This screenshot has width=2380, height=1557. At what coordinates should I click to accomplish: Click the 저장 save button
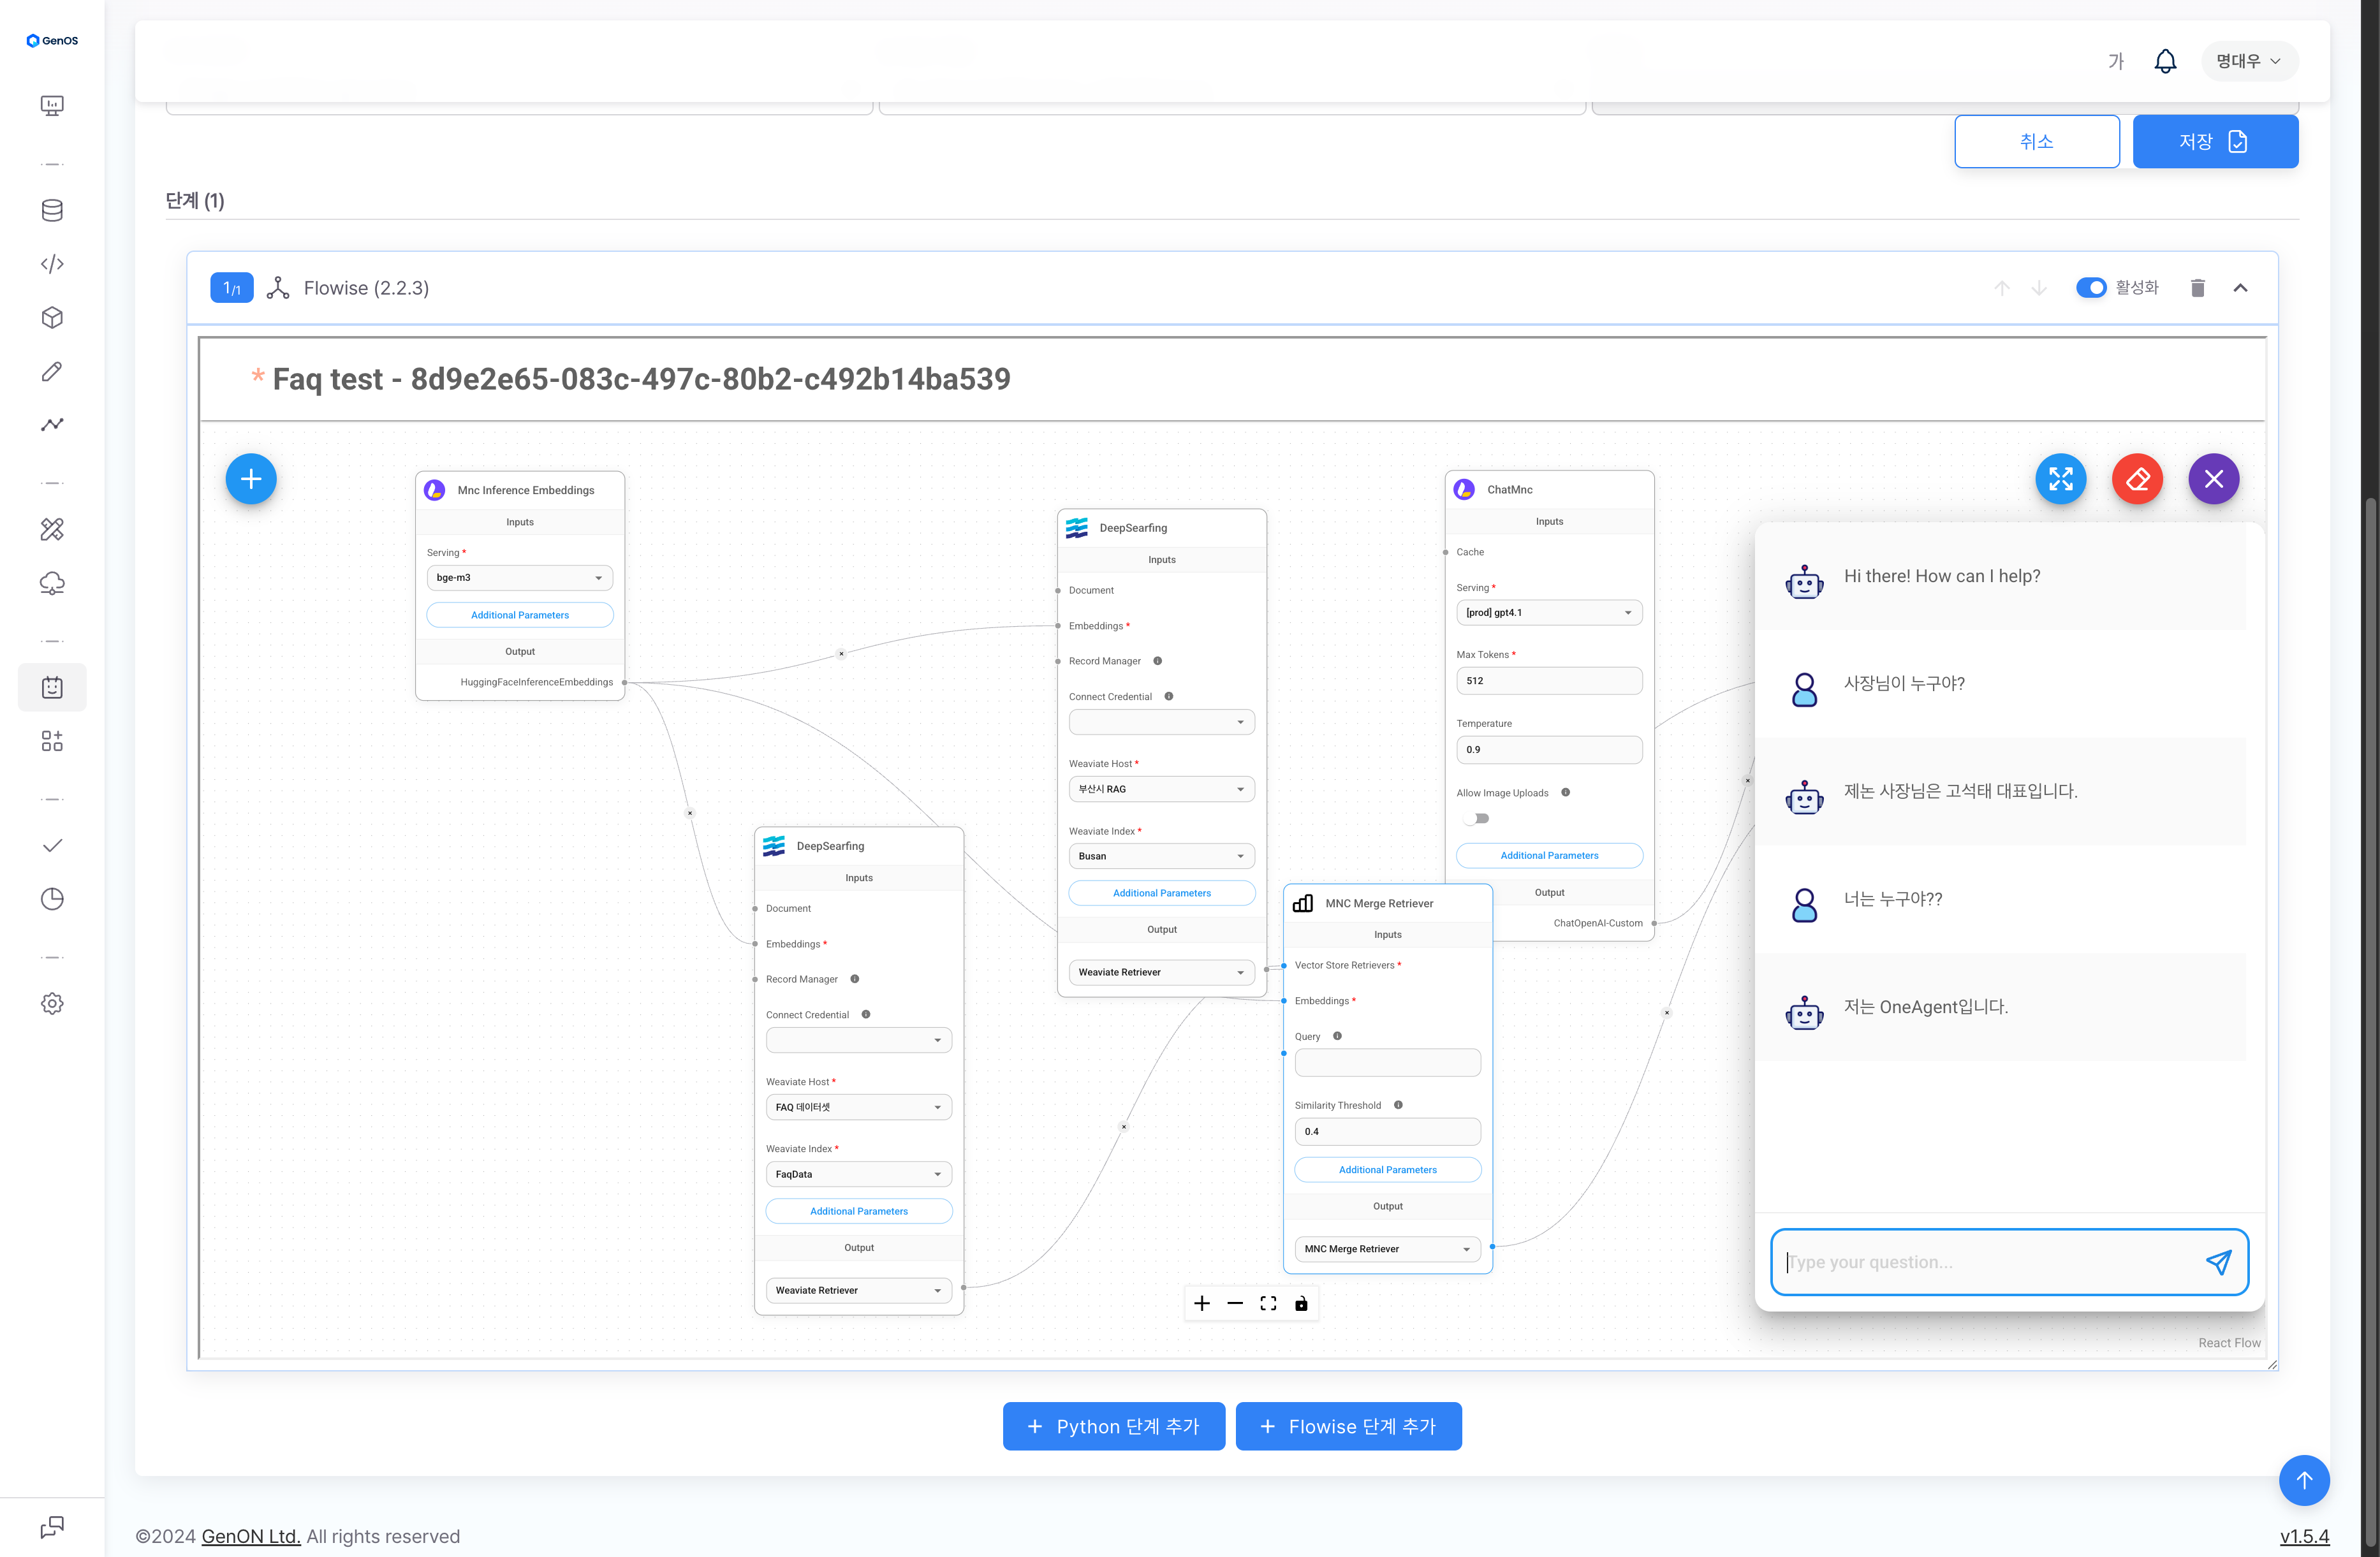tap(2215, 141)
